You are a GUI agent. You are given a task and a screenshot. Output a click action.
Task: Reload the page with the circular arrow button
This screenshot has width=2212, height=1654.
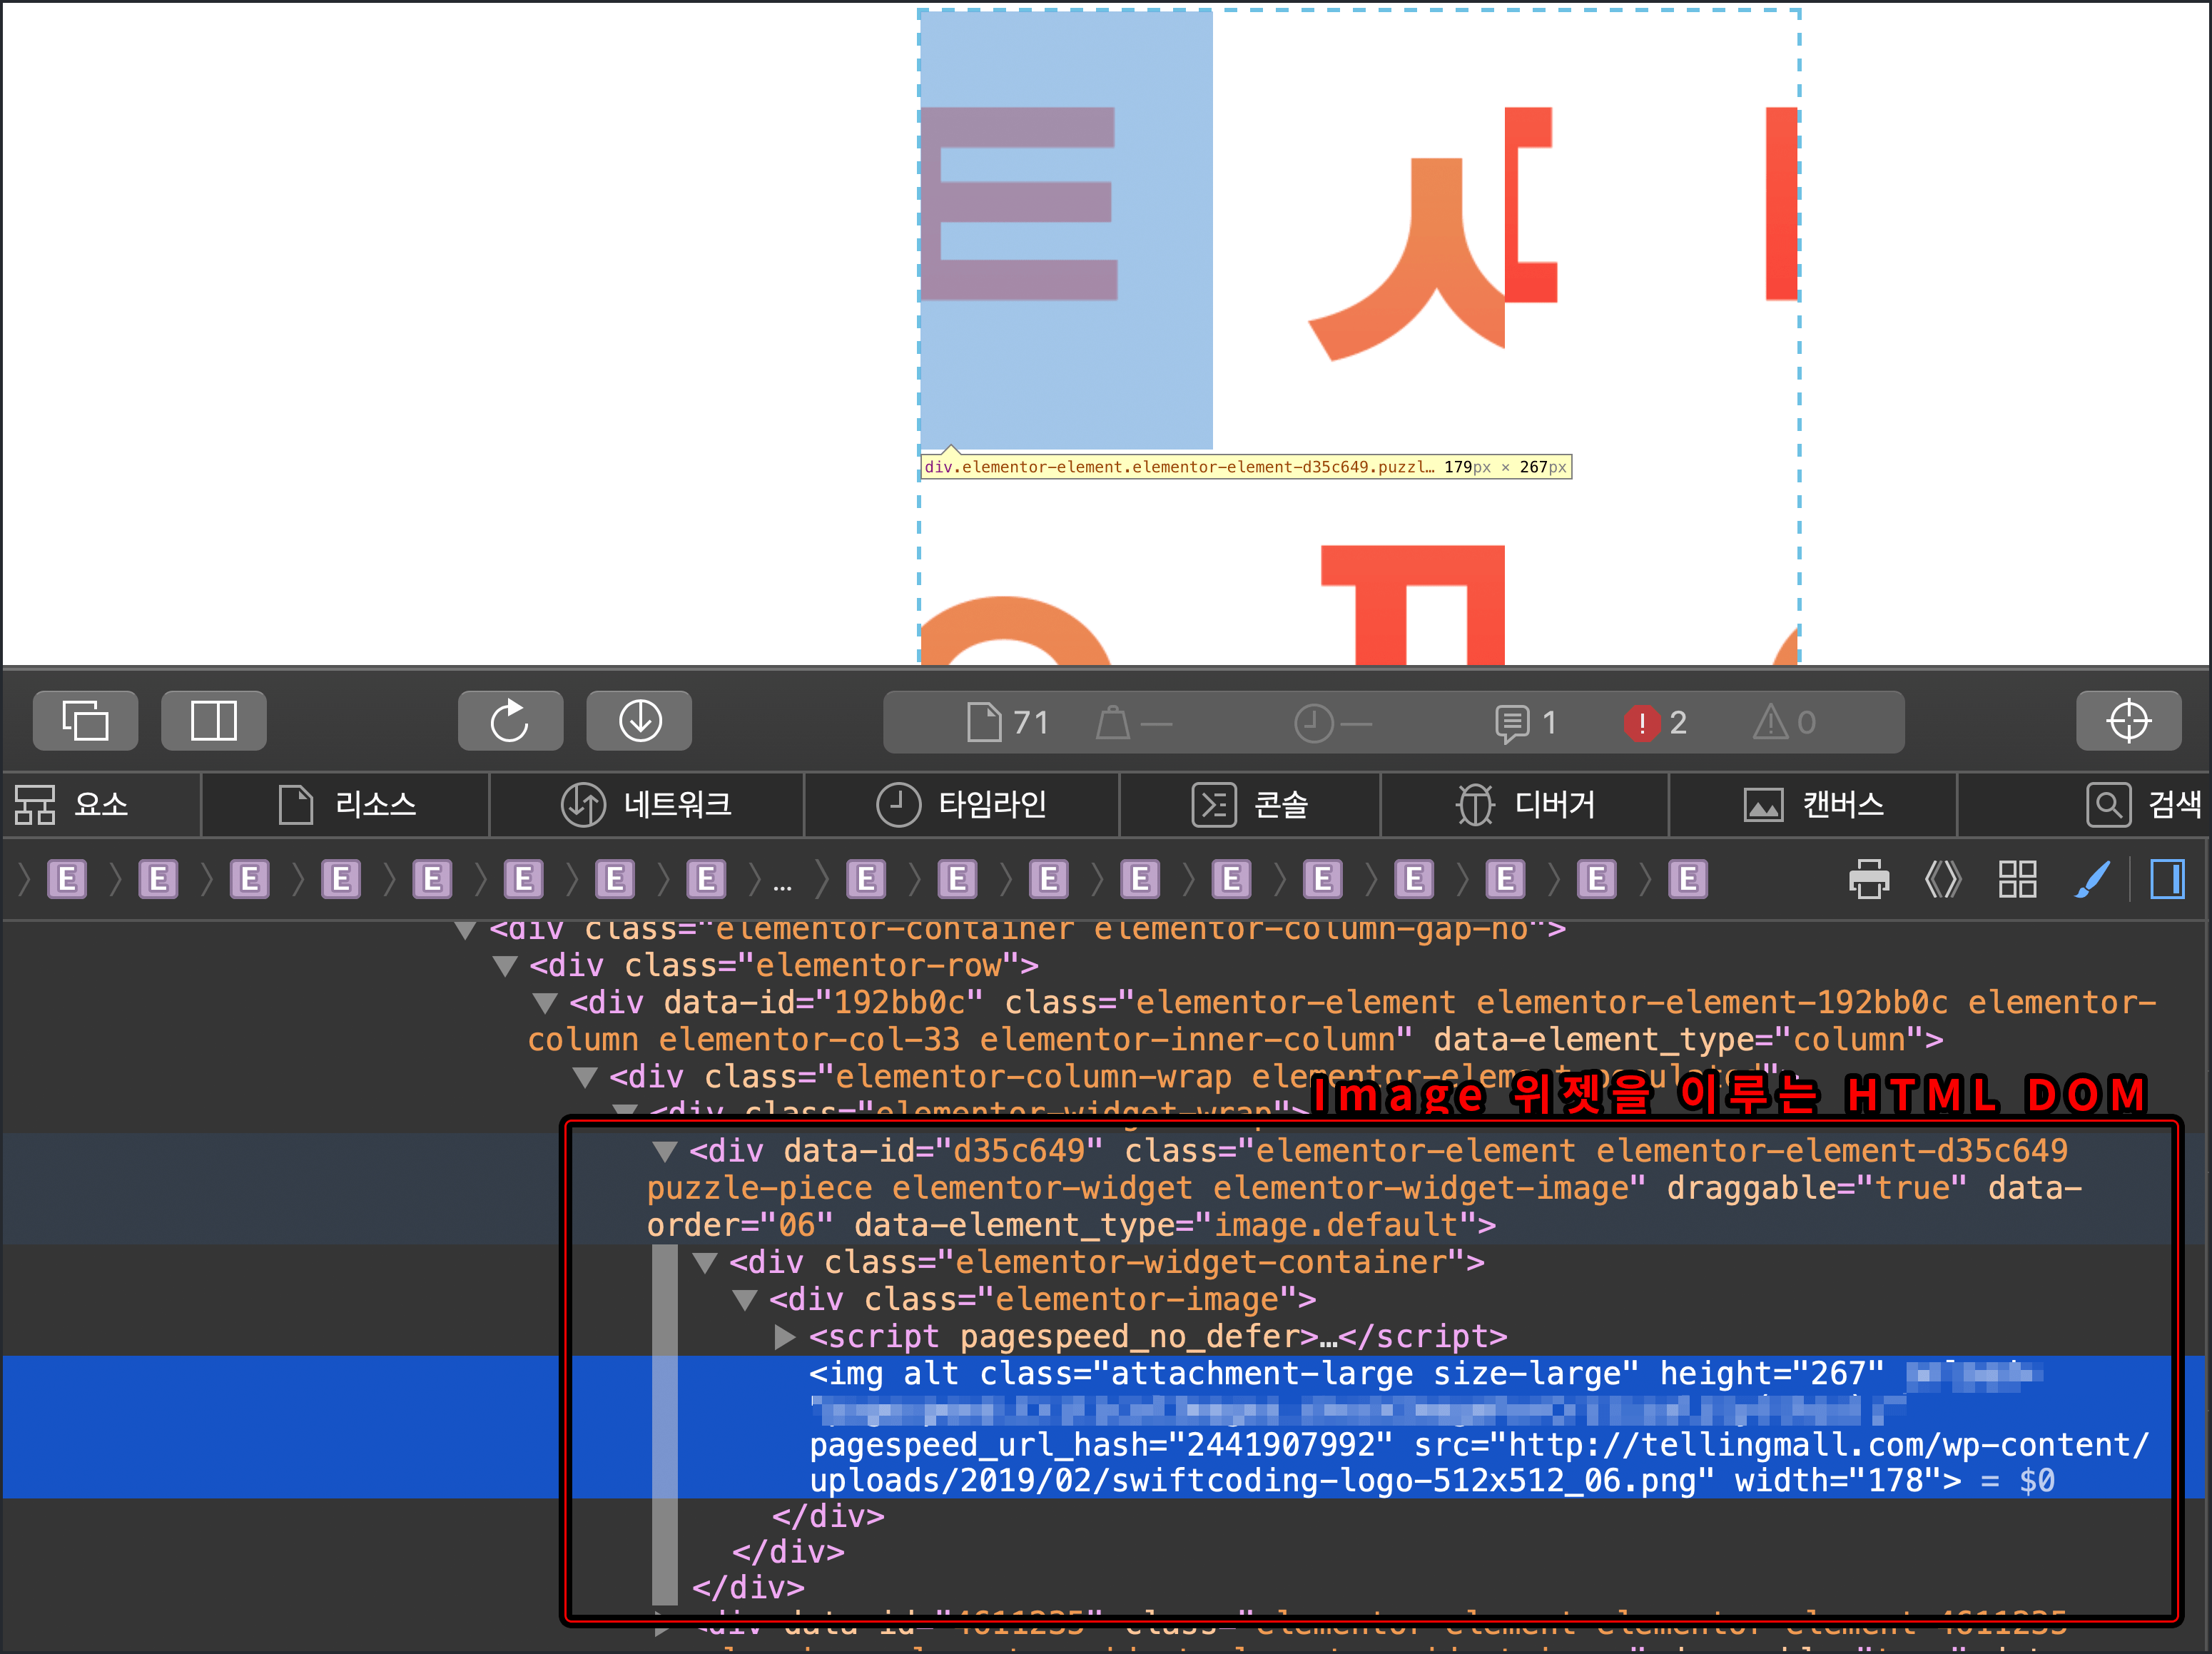tap(510, 721)
